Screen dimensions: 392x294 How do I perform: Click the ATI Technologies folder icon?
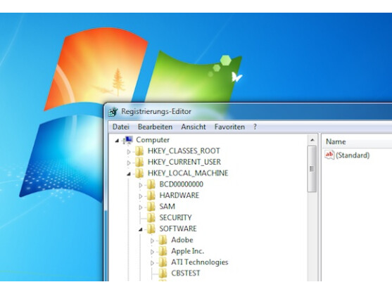point(163,262)
